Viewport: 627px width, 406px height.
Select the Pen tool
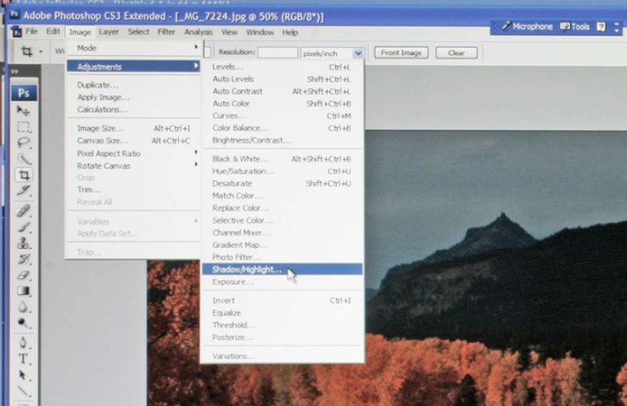pos(24,343)
